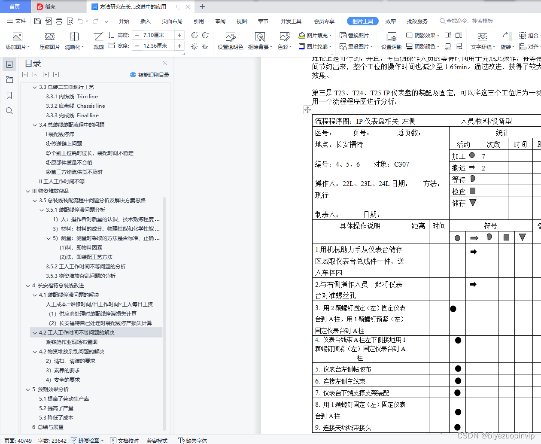
Task: Collapse the 5 预期效果分析 node
Action: point(28,389)
